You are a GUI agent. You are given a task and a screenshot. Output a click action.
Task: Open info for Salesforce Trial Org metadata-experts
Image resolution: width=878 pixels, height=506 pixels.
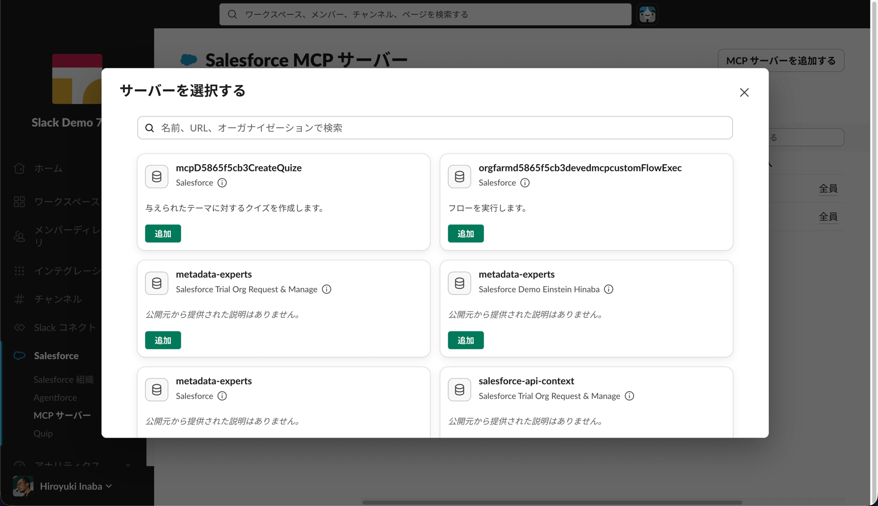click(327, 289)
